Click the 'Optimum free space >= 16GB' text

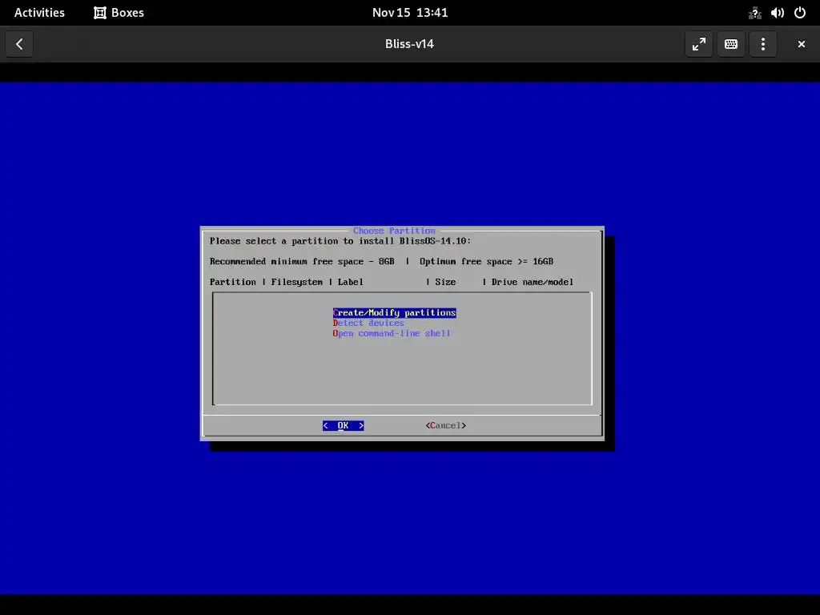[486, 262]
